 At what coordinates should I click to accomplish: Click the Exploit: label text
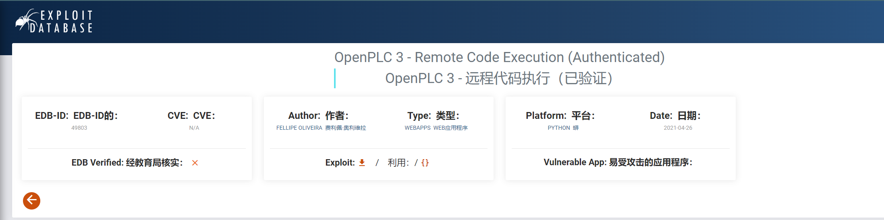pyautogui.click(x=340, y=162)
